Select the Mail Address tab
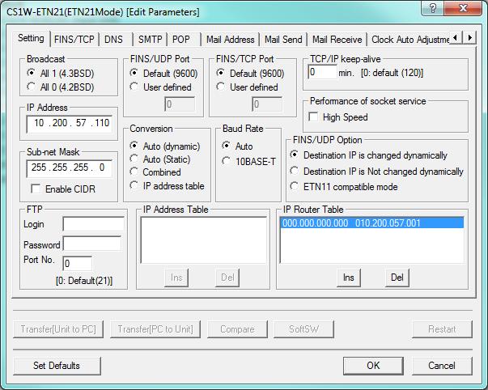This screenshot has width=488, height=390. point(231,40)
